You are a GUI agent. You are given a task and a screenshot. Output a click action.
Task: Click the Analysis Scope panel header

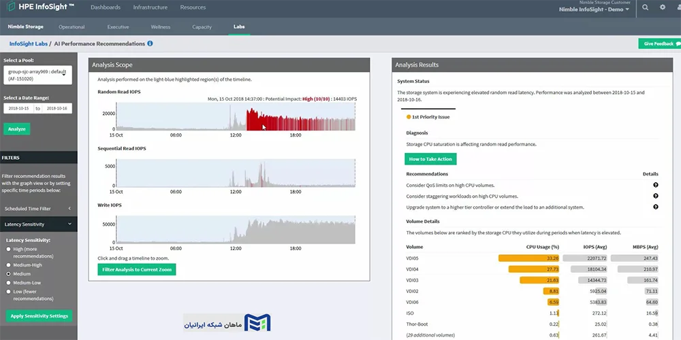coord(229,65)
